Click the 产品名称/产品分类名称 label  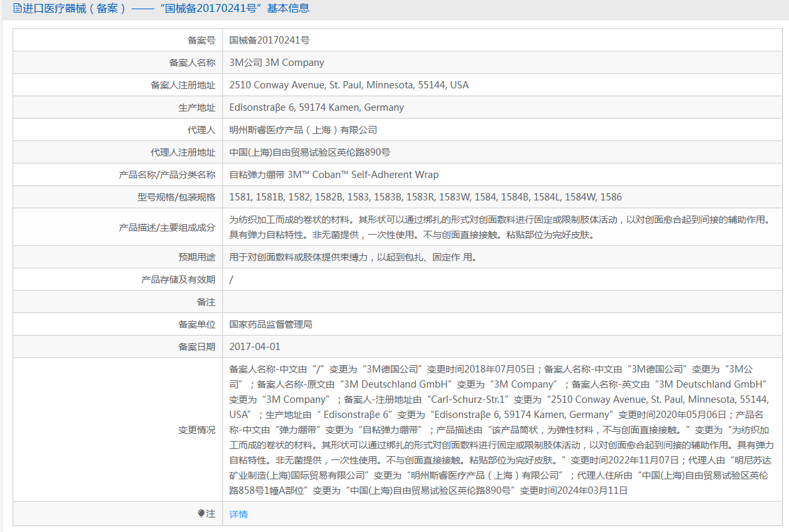click(167, 175)
